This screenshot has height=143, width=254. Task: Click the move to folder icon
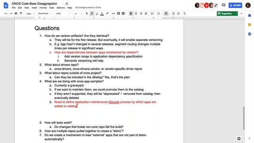point(67,4)
